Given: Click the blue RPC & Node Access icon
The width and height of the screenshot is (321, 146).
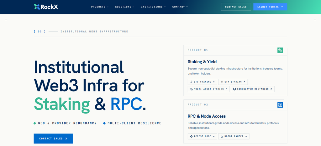Looking at the screenshot, I should click(280, 105).
